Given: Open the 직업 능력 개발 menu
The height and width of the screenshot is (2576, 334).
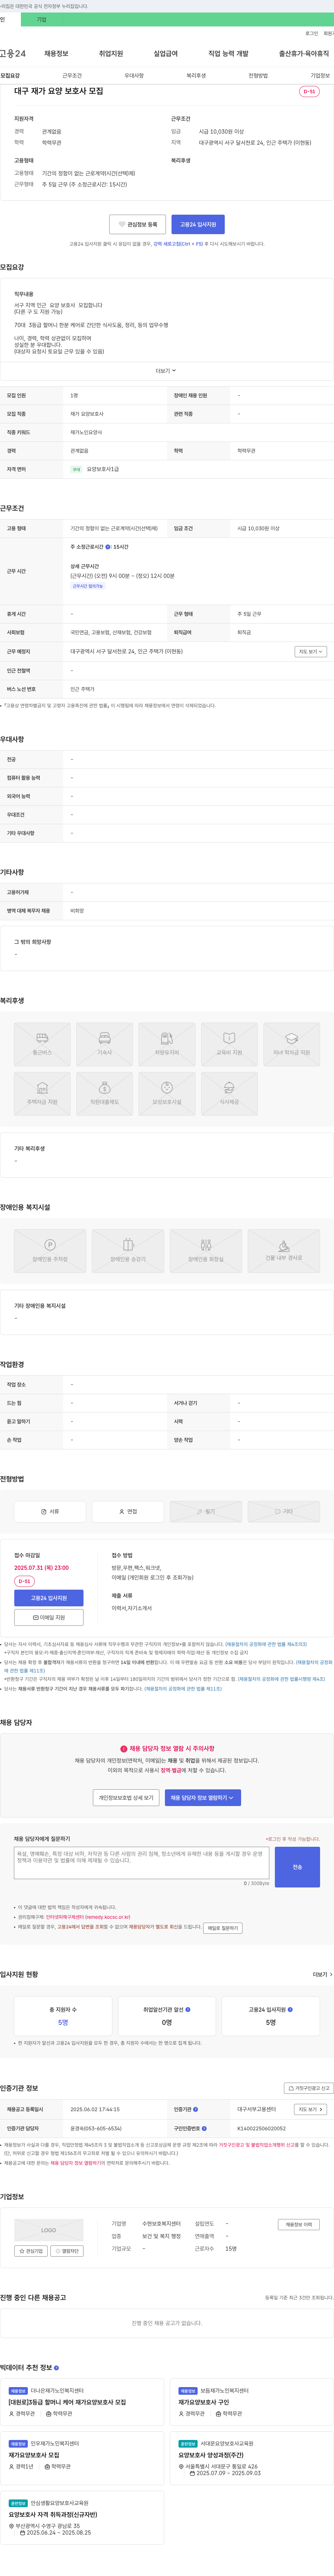Looking at the screenshot, I should pos(228,54).
